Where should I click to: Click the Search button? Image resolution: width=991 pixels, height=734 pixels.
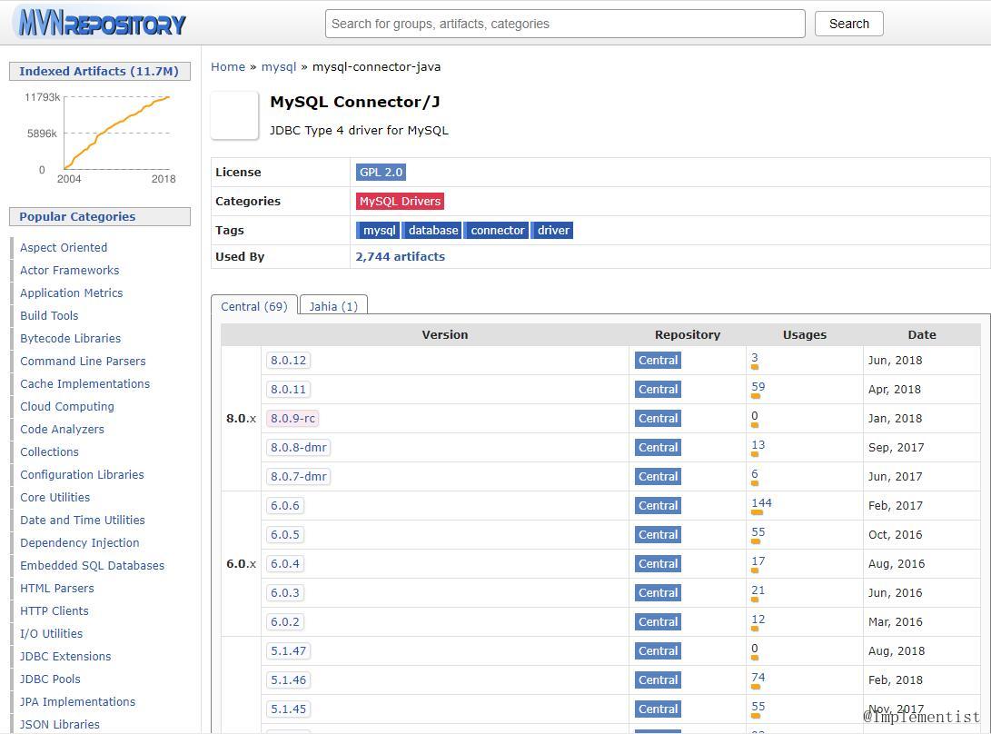point(848,24)
